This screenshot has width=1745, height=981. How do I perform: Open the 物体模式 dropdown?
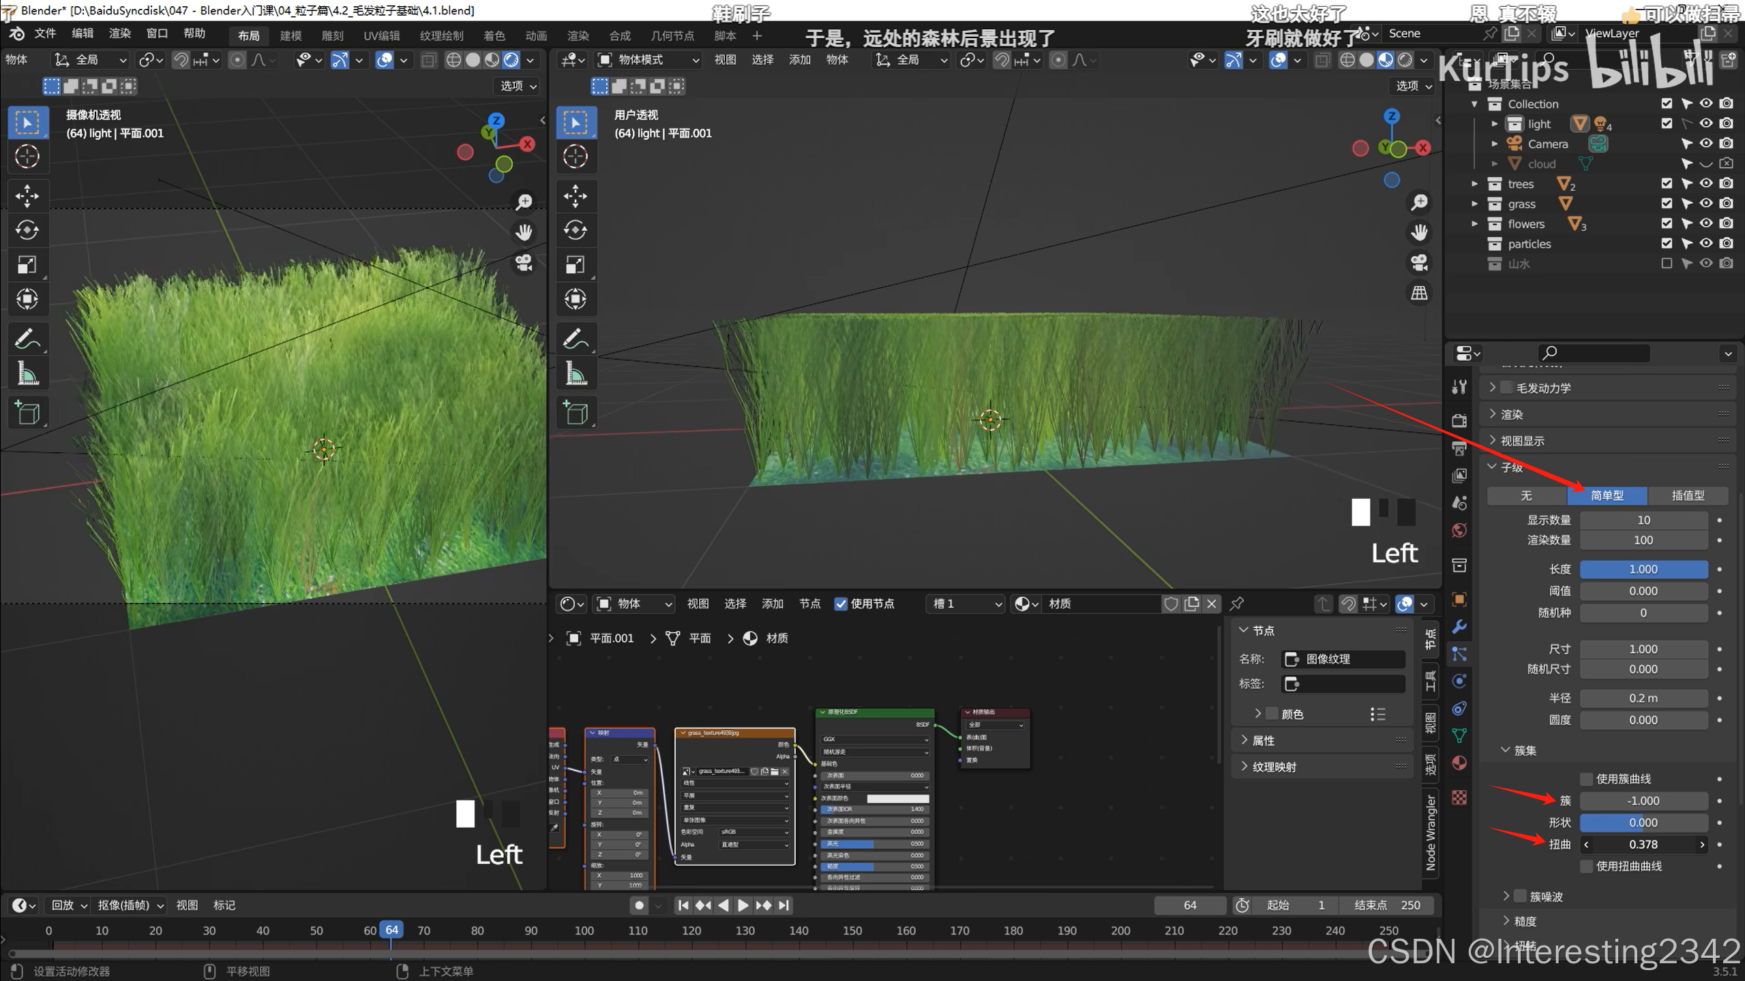[648, 60]
